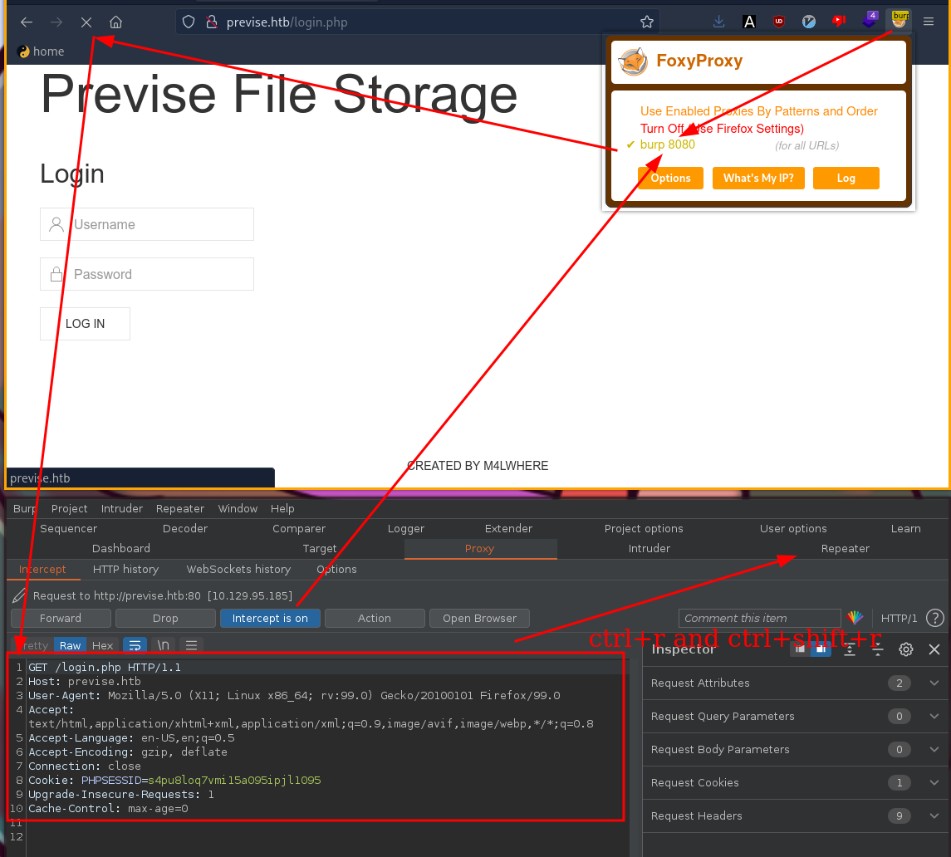Image resolution: width=951 pixels, height=857 pixels.
Task: Click the FoxyProxy Options button
Action: click(x=671, y=178)
